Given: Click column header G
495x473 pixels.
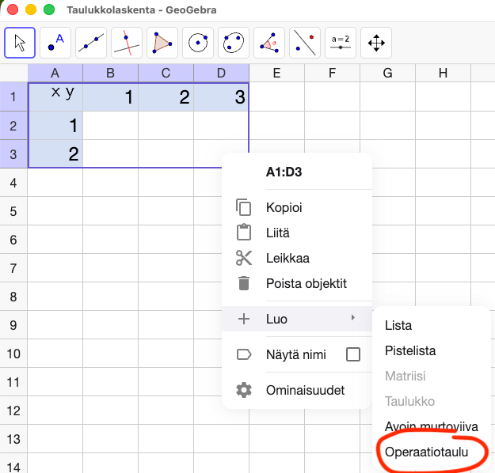Looking at the screenshot, I should pos(387,74).
